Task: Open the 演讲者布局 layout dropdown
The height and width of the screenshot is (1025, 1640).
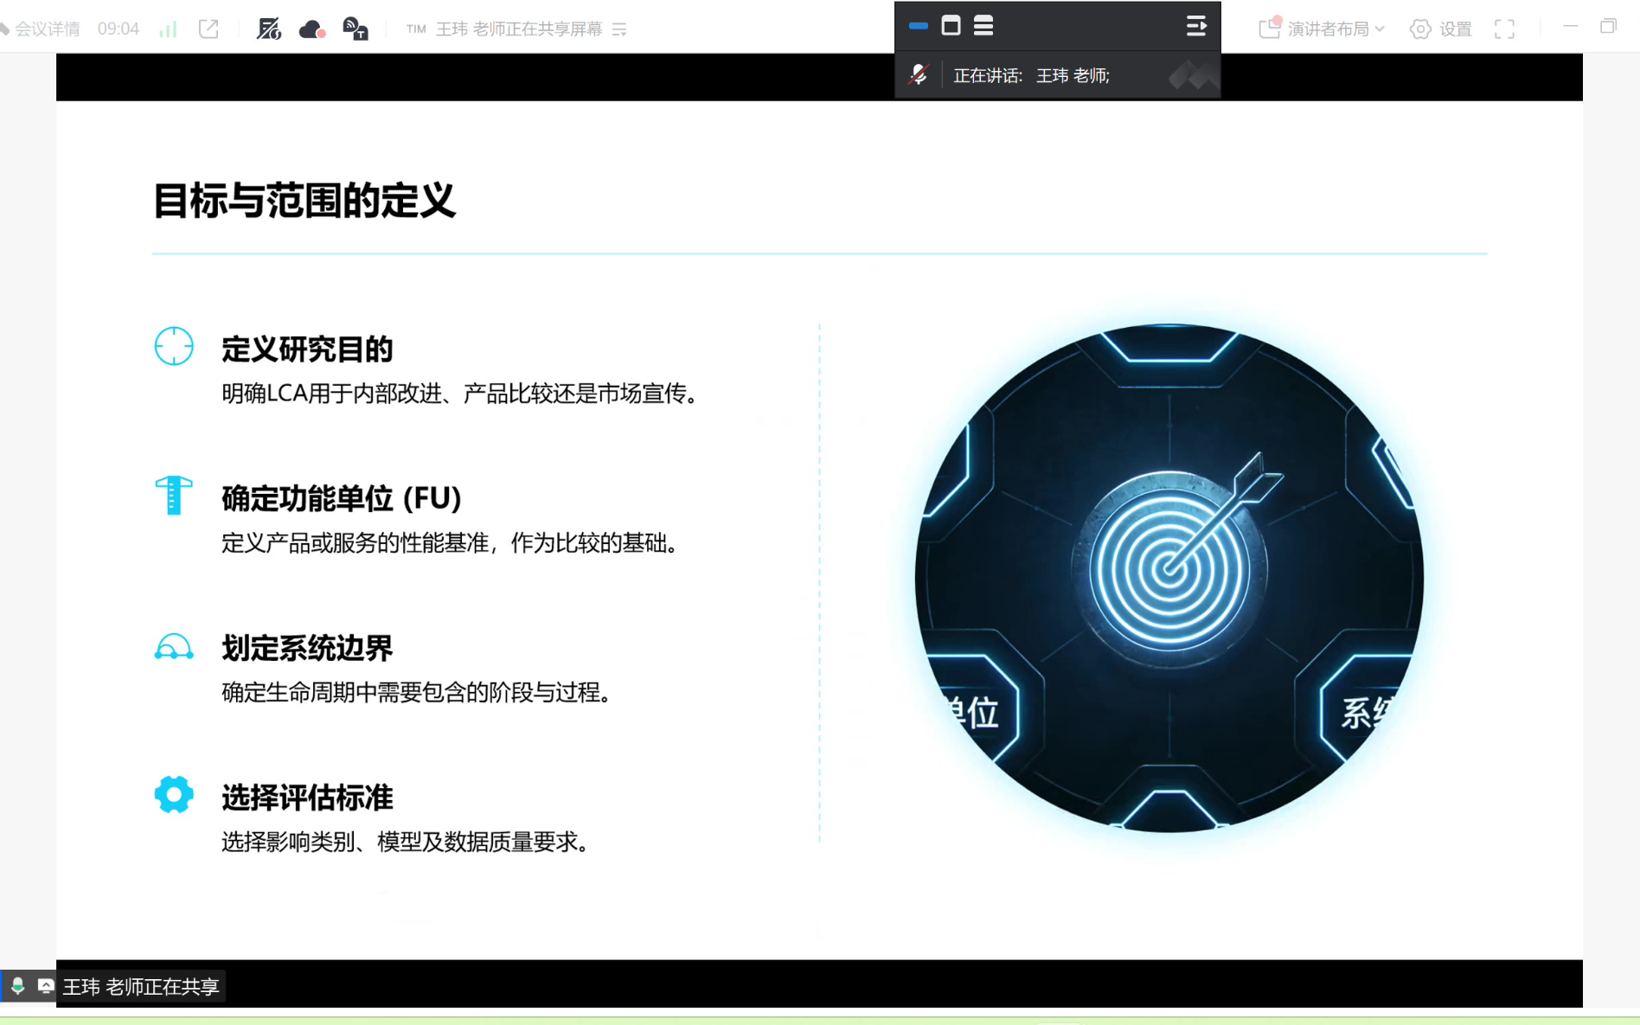Action: pos(1323,29)
